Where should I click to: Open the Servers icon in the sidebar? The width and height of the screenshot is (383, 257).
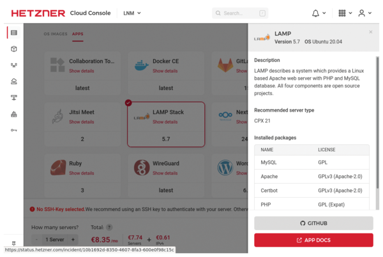pyautogui.click(x=14, y=33)
